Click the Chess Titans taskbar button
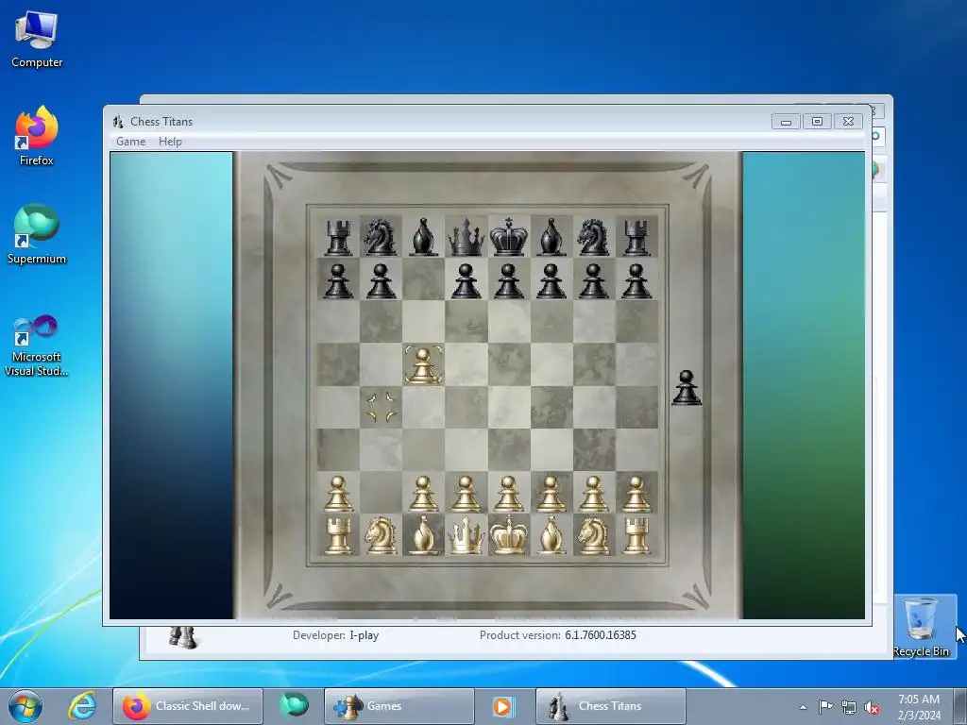The image size is (967, 725). 611,706
